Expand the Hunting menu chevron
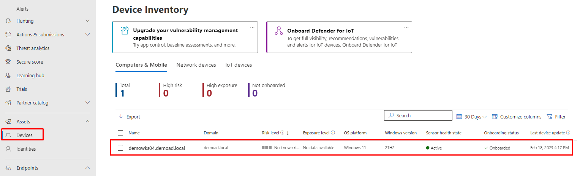This screenshot has width=577, height=176. coord(87,21)
